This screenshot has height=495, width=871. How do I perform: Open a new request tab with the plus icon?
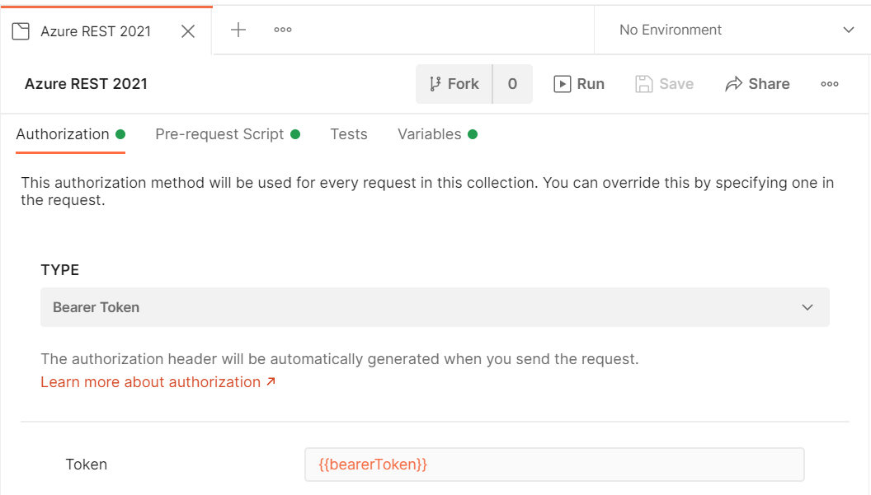[238, 30]
